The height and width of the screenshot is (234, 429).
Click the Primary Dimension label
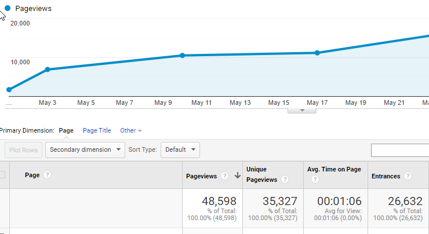(27, 131)
